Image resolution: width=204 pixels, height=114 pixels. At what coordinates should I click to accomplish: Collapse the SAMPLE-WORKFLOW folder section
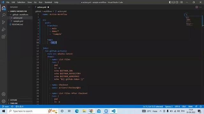click(x=18, y=11)
